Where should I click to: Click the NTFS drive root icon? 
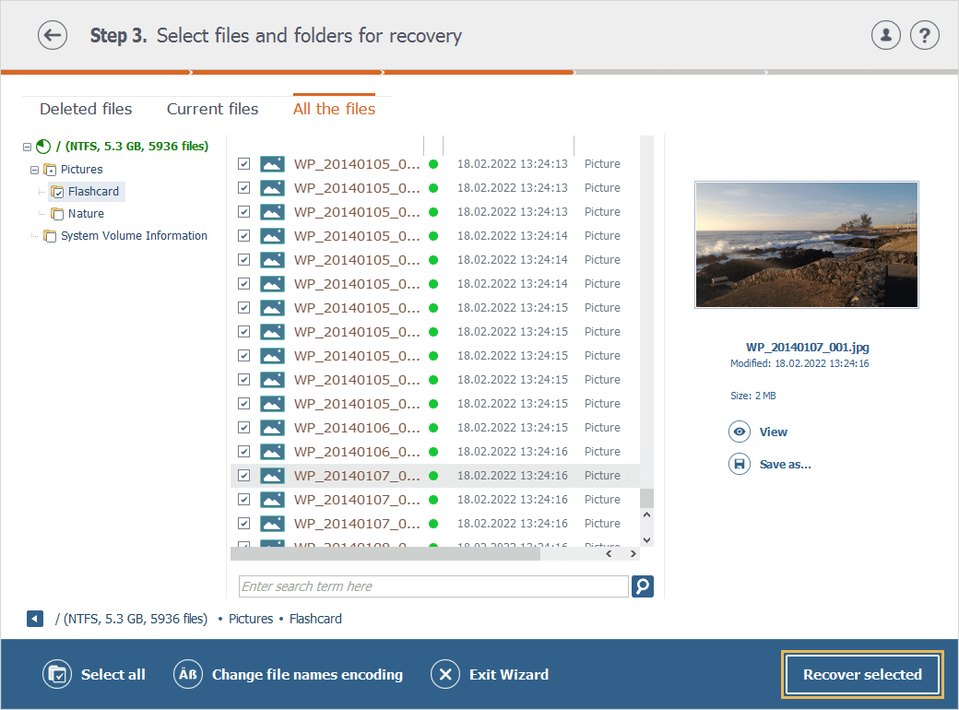click(42, 147)
